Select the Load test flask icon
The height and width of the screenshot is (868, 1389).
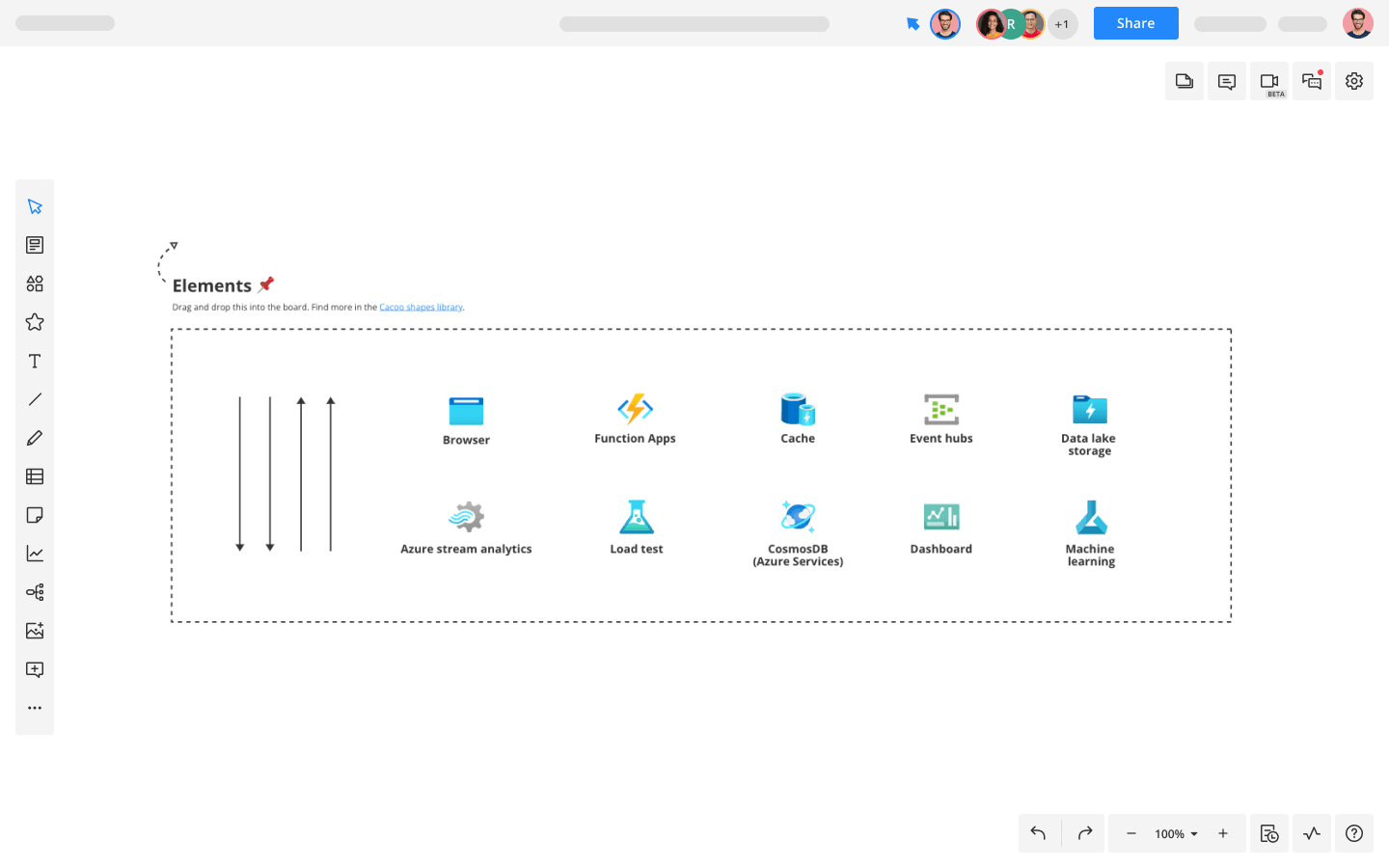tap(637, 517)
